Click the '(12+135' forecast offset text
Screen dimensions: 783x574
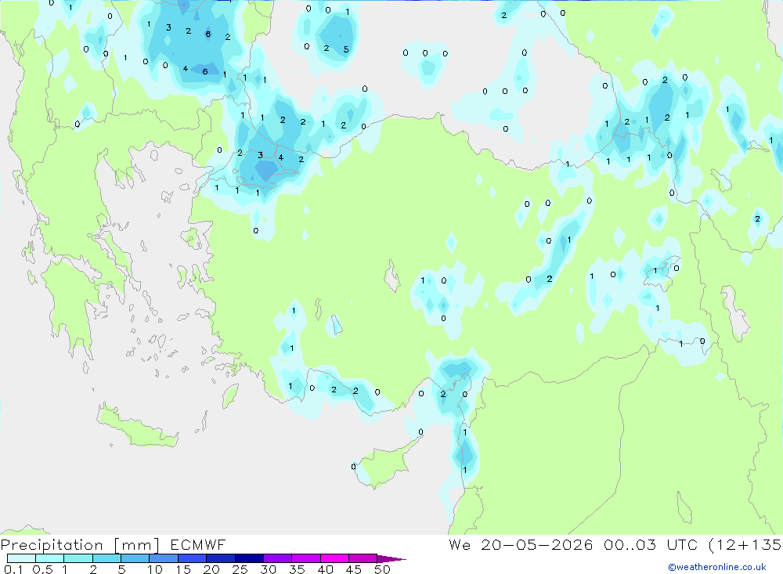(745, 545)
